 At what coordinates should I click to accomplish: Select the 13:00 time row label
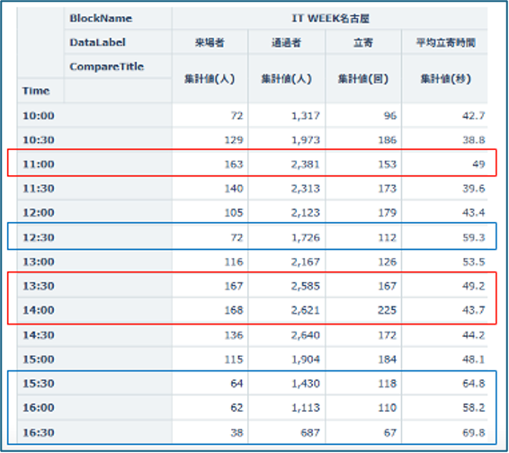click(39, 262)
